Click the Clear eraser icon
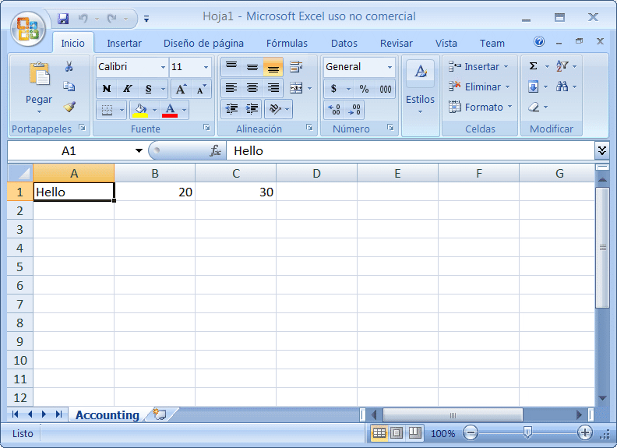 533,107
